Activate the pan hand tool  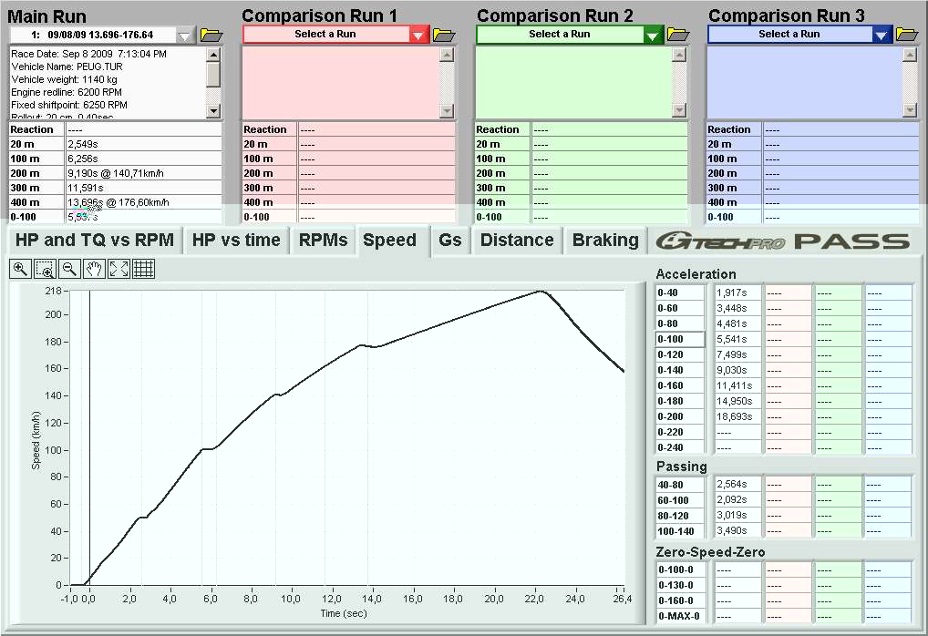click(94, 268)
